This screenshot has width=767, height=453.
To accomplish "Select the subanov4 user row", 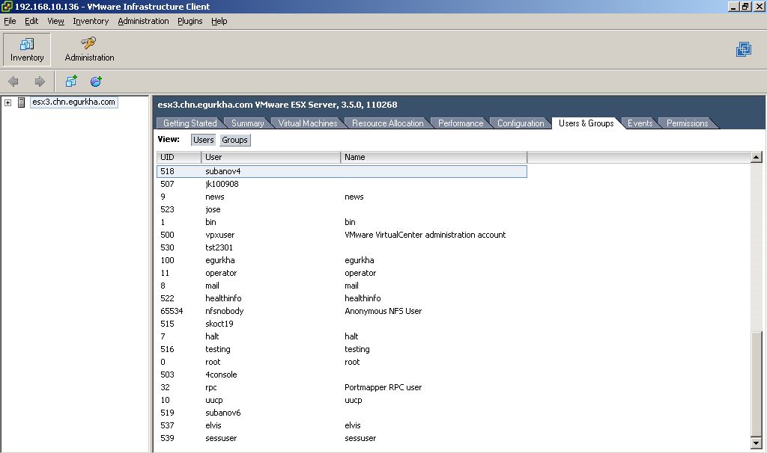I will (342, 171).
